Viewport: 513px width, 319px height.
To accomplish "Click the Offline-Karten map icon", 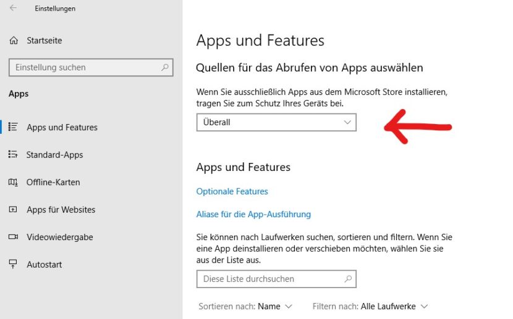I will [13, 182].
